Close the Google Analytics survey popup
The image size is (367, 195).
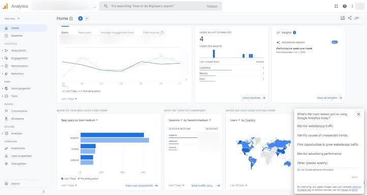(358, 115)
